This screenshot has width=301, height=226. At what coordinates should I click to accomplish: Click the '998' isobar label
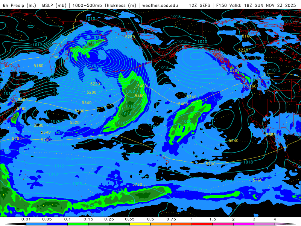pyautogui.click(x=97, y=37)
